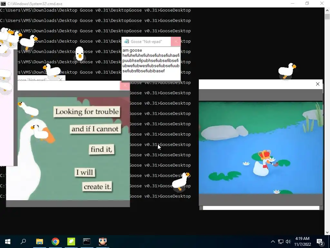The height and width of the screenshot is (248, 330).
Task: Minimize the cmd.exe window
Action: (x=293, y=3)
